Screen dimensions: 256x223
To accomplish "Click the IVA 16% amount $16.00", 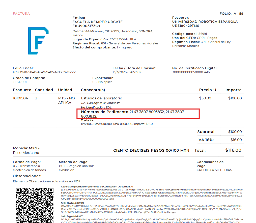I will point(236,140).
